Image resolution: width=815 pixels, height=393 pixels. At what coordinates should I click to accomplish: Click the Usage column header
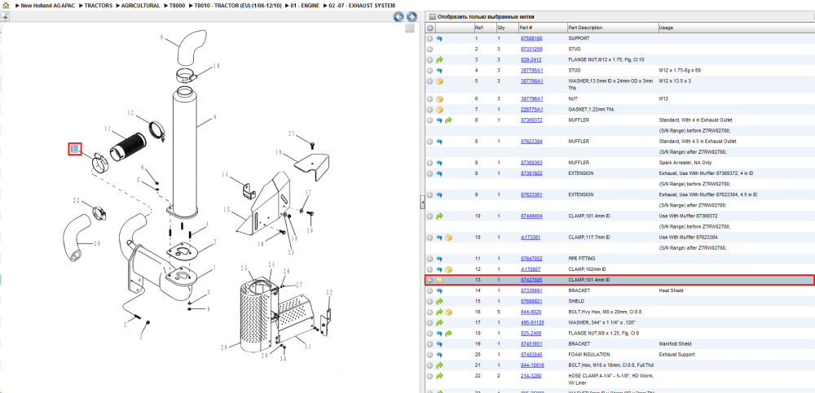(736, 28)
